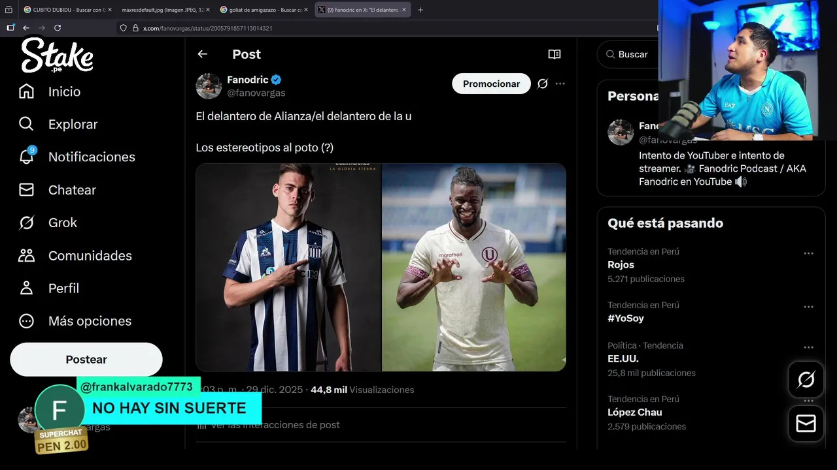Viewport: 837px width, 470px height.
Task: Open Comunidades in the sidebar
Action: 27,255
